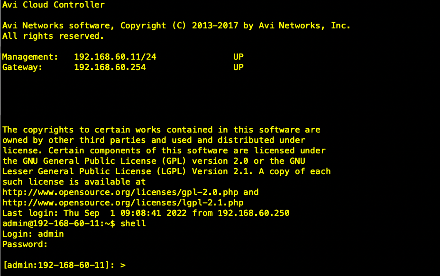Click the 'Management:' label
Screen dimensions: 440x276
click(x=30, y=57)
